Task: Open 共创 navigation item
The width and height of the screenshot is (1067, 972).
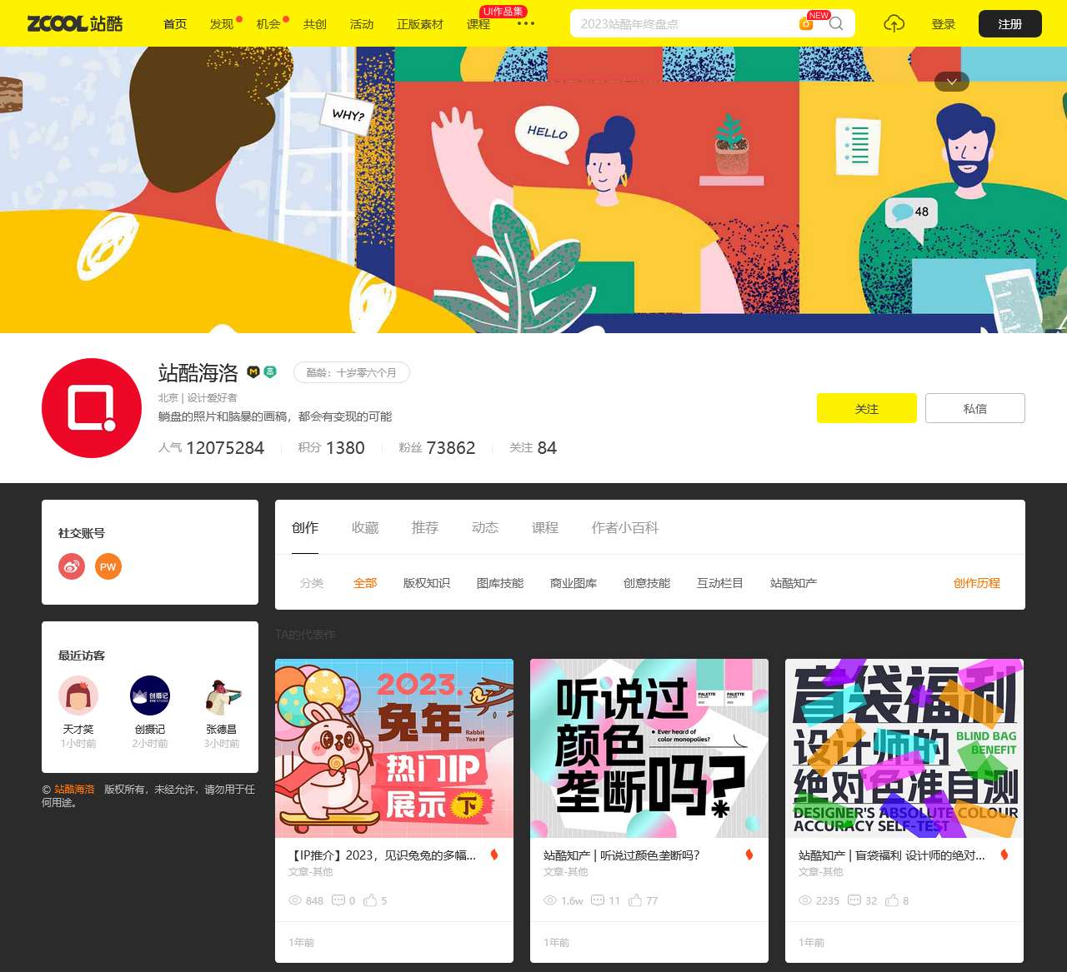Action: pyautogui.click(x=315, y=24)
